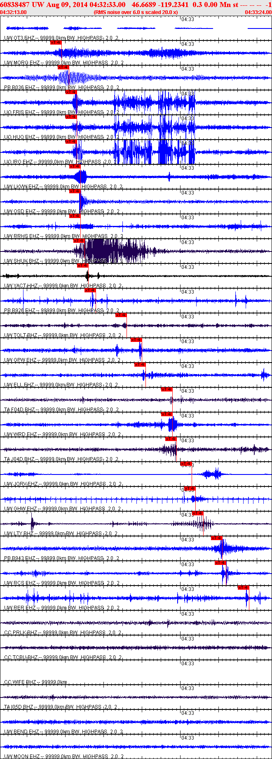Select the UW MOON EHZ station label
This screenshot has height=759, width=272.
coord(22,756)
